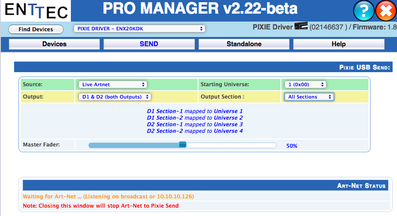Click the D1 Section-1 universe mapping line
Image resolution: width=397 pixels, height=216 pixels.
(195, 111)
